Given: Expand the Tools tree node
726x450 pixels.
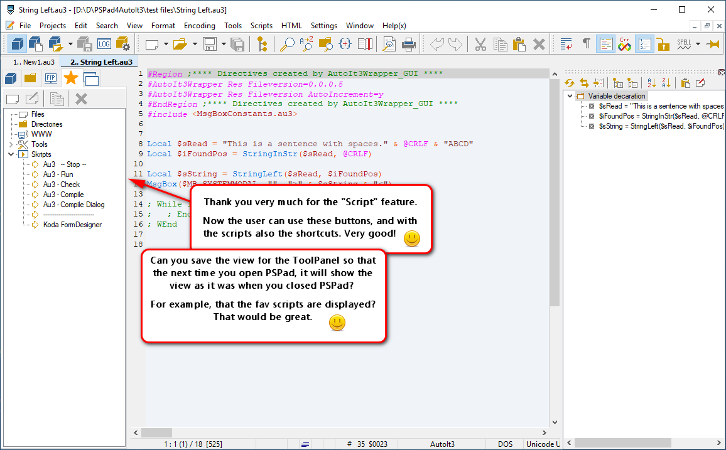Looking at the screenshot, I should point(11,144).
